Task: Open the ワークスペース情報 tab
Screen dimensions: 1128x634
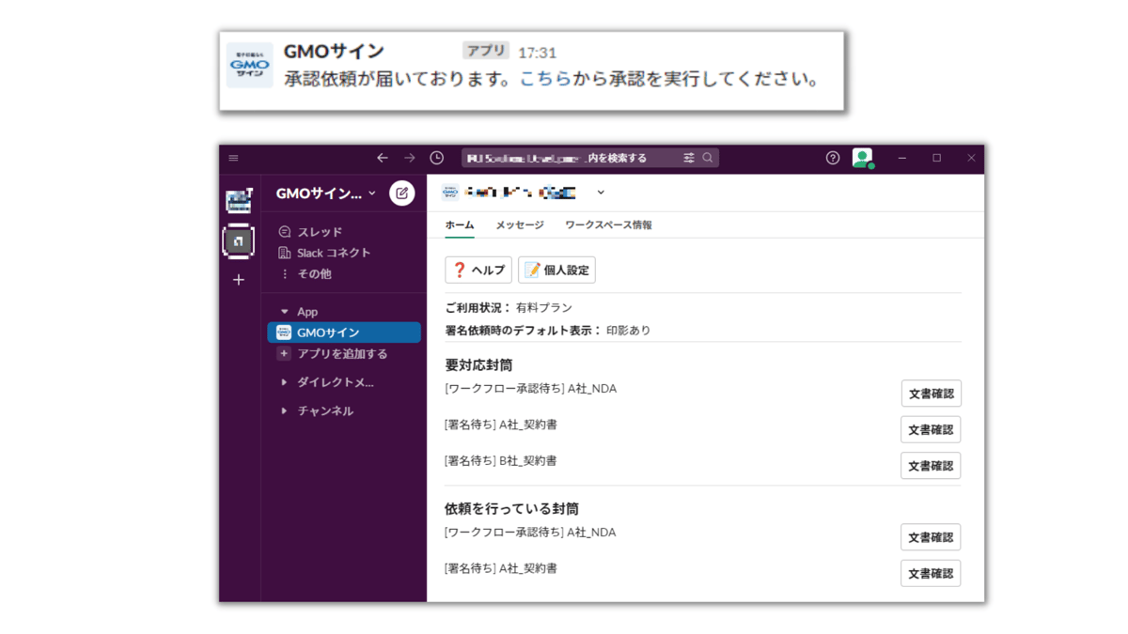Action: (608, 225)
